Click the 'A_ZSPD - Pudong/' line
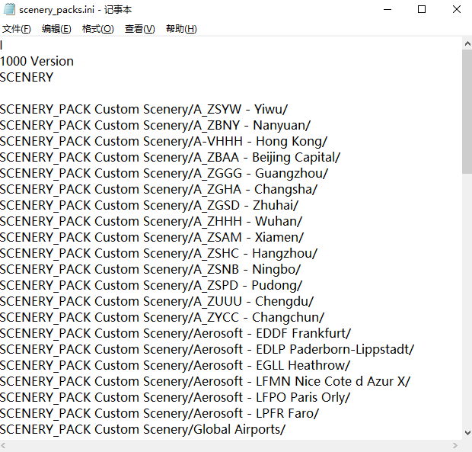This screenshot has width=472, height=452. point(151,285)
